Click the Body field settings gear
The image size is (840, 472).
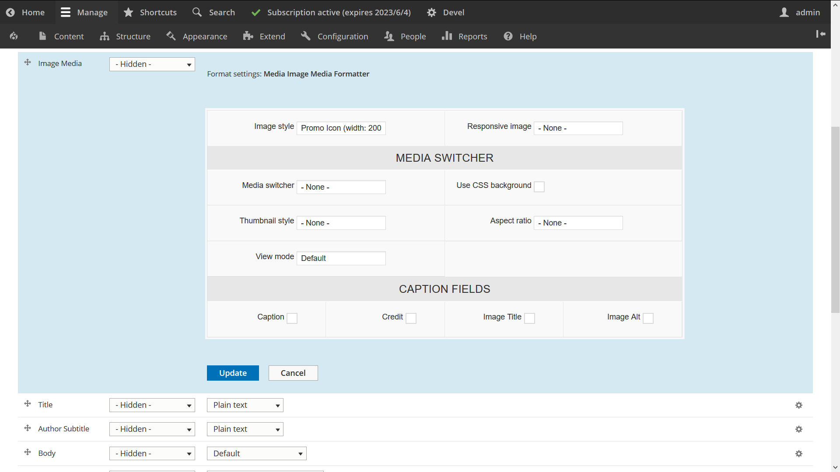[799, 454]
